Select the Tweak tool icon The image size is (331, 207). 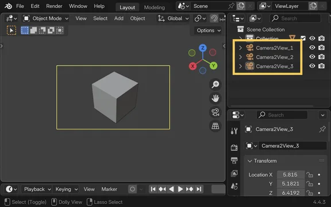(11, 30)
